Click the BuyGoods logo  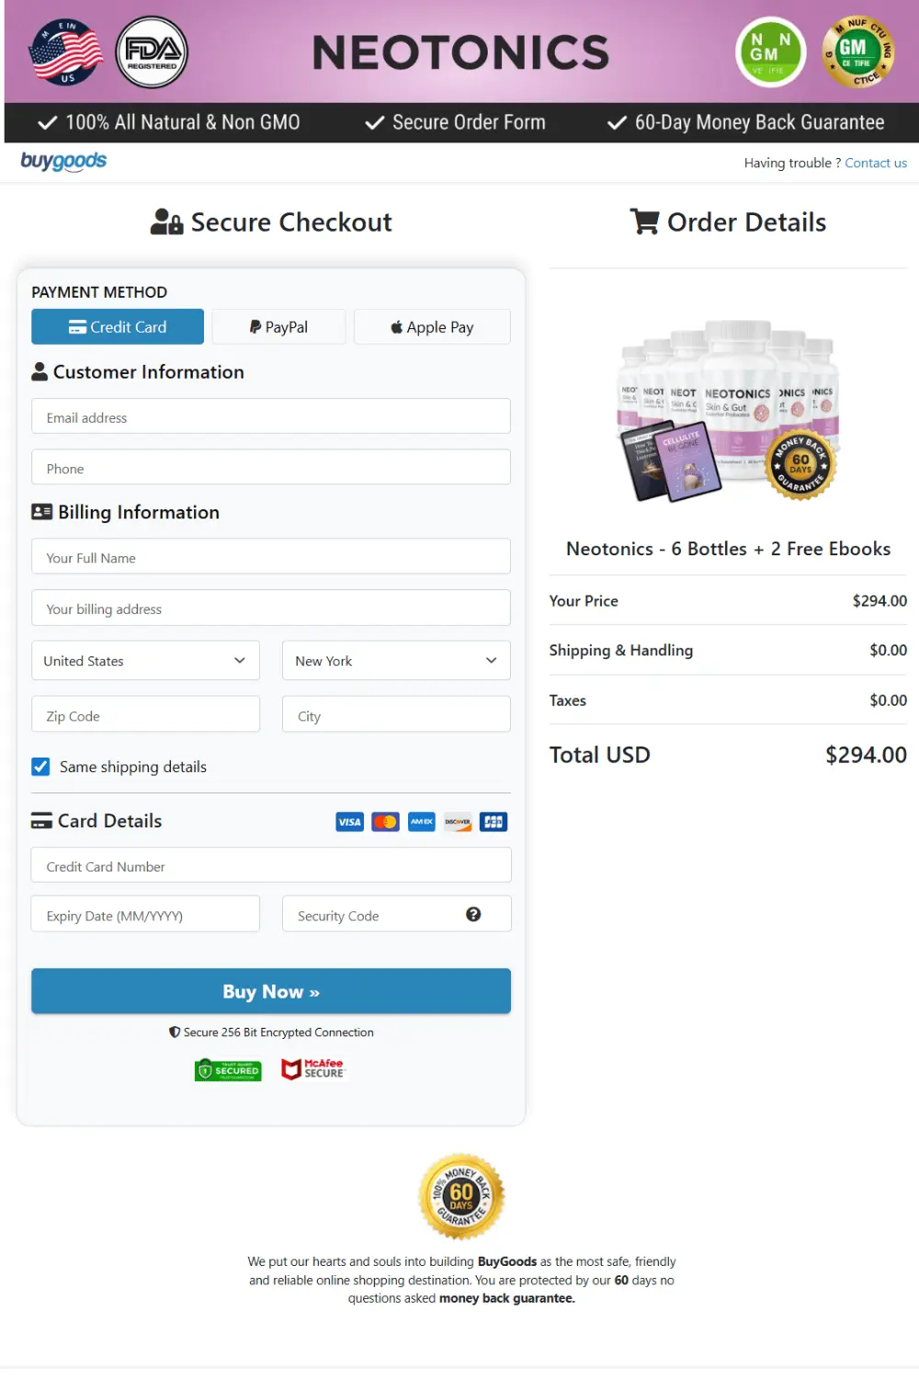63,161
